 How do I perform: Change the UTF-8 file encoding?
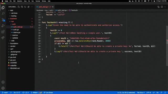[x=149, y=93]
